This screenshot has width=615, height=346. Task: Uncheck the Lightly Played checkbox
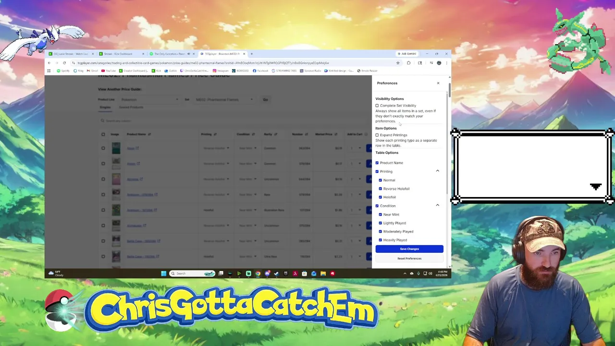pos(381,223)
